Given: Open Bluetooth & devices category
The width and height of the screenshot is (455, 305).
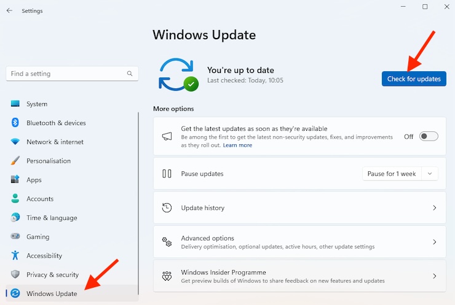Looking at the screenshot, I should coord(72,123).
